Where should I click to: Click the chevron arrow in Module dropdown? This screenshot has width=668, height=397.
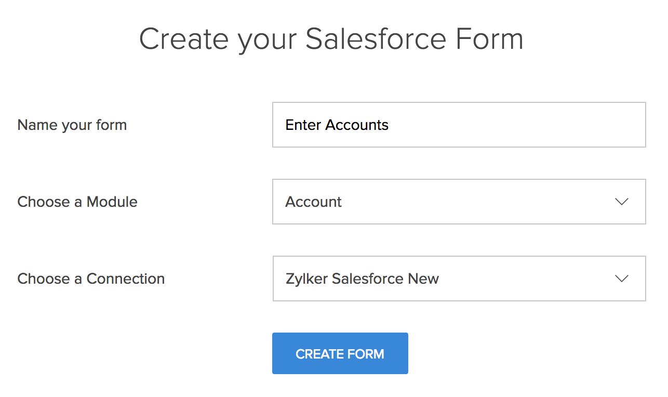(622, 202)
